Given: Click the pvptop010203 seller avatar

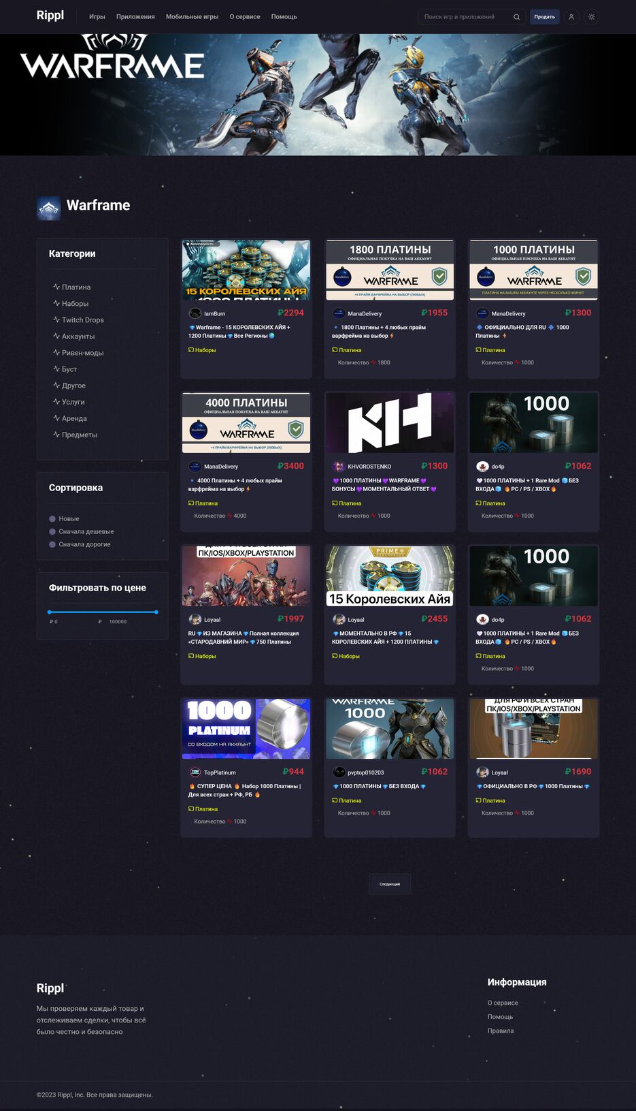Looking at the screenshot, I should pyautogui.click(x=339, y=772).
